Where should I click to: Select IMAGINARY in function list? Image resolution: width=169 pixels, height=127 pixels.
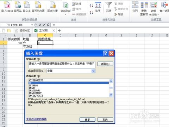(69, 91)
